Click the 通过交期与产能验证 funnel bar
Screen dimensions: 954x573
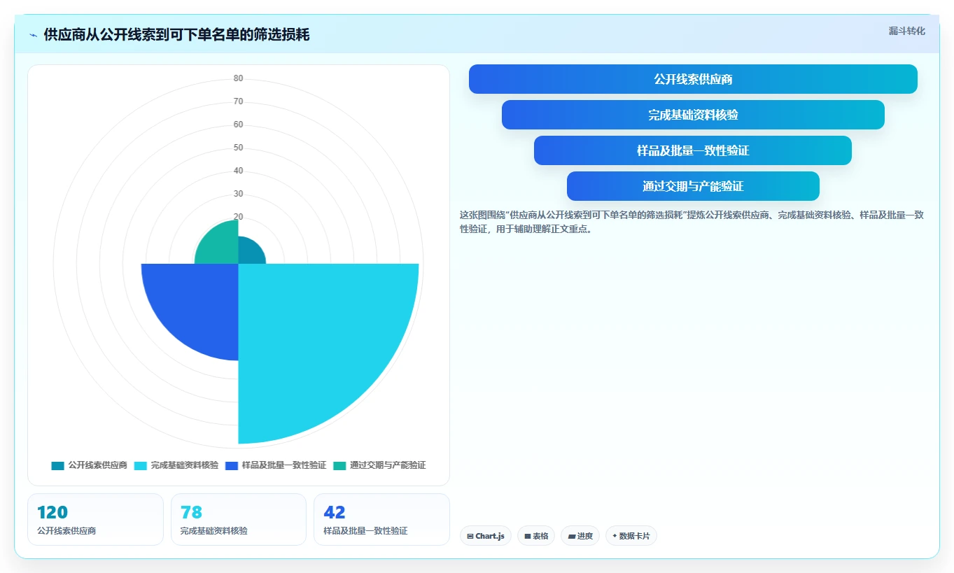coord(693,186)
